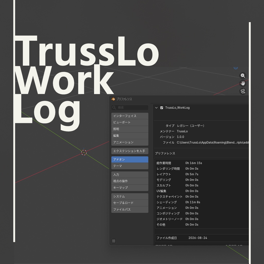The image size is (264, 264).
Task: Click the Blender logo in Preferences title
Action: (113, 99)
